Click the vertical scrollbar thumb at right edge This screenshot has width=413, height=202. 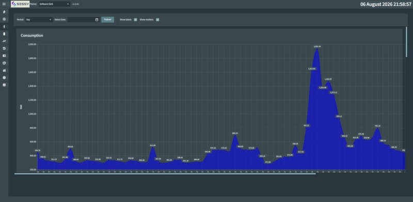click(407, 42)
